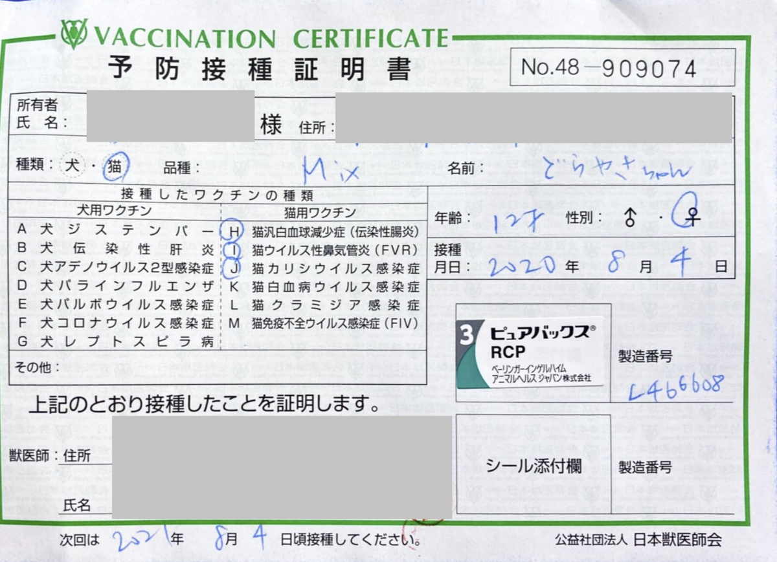The image size is (777, 562).
Task: Select row G 犬レプトスピラ病
Action: (115, 342)
